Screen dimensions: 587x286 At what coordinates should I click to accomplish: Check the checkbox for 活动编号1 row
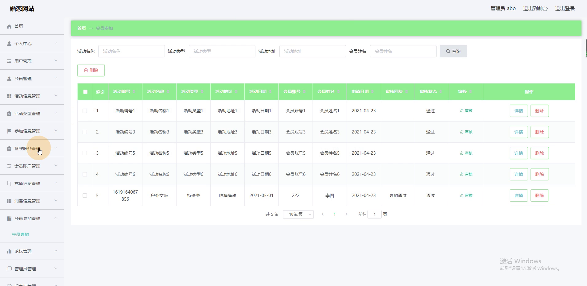click(85, 111)
